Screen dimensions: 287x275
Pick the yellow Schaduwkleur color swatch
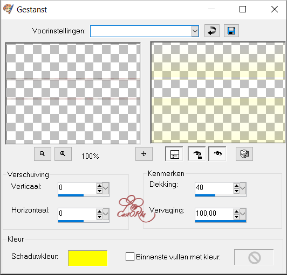tap(88, 258)
